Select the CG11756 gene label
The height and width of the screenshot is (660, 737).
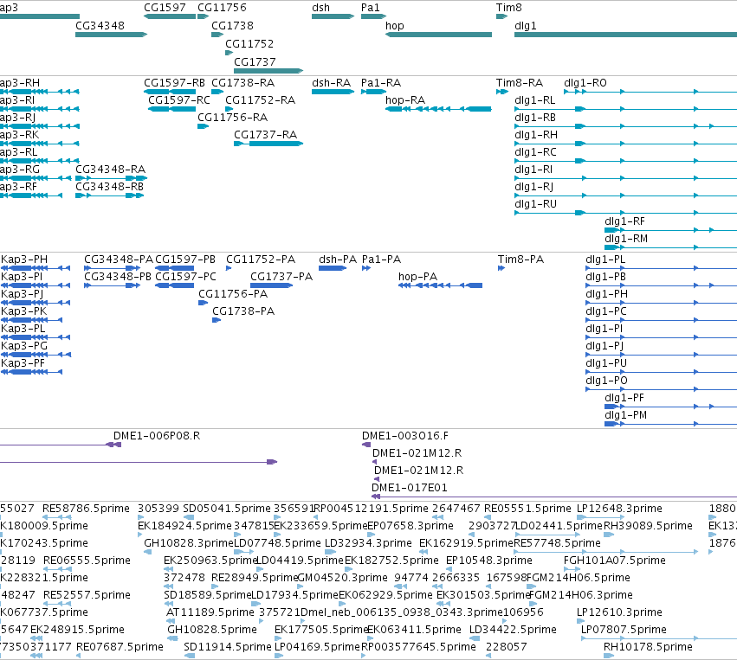point(222,8)
